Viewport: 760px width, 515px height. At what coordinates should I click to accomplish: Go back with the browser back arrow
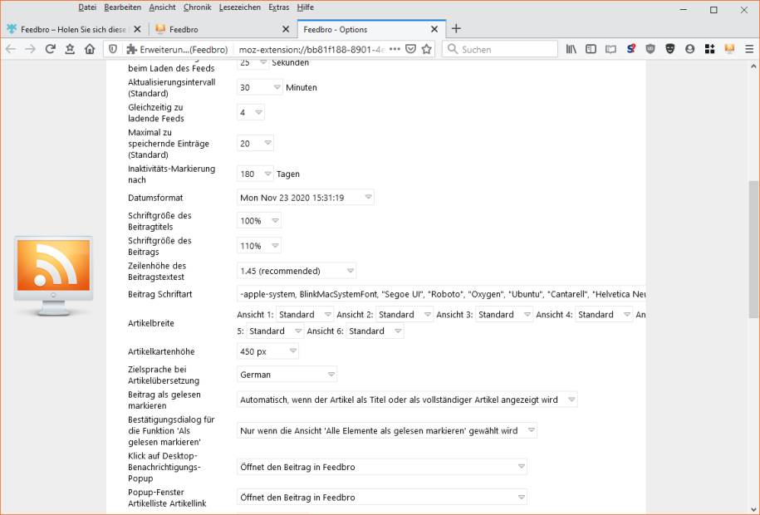(11, 49)
